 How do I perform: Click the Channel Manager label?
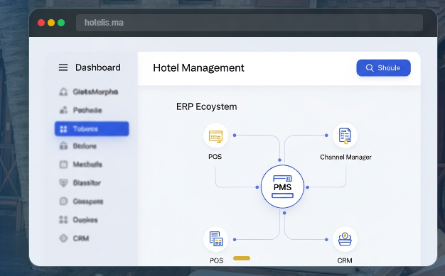pyautogui.click(x=345, y=157)
